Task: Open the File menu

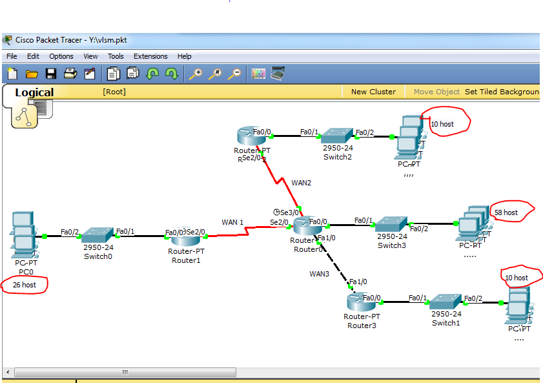Action: pos(12,56)
